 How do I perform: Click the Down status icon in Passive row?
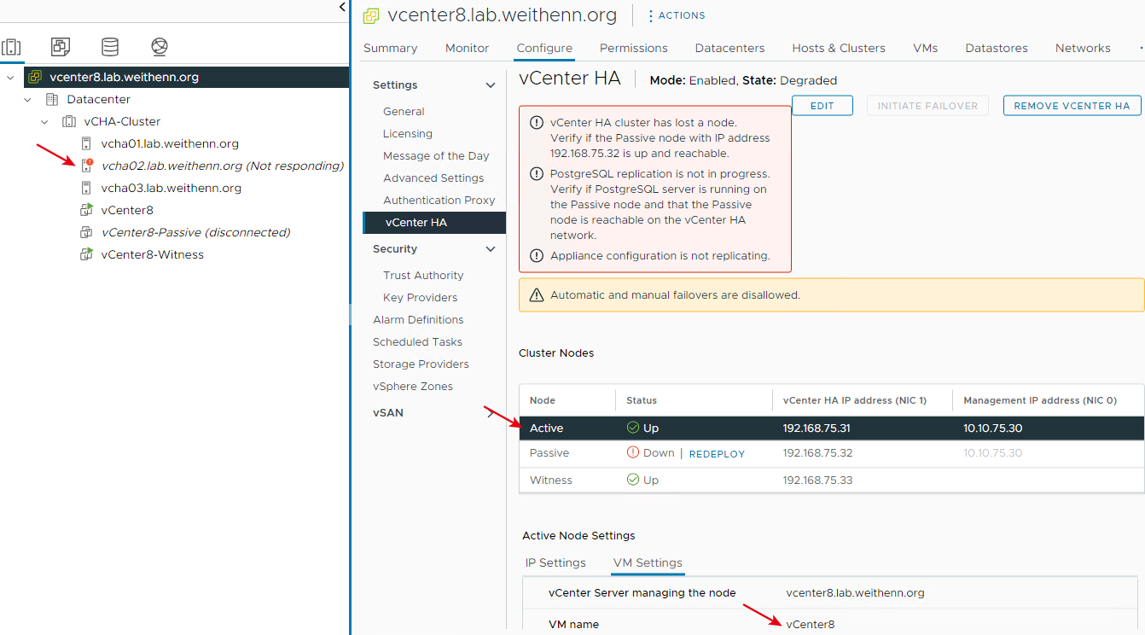pyautogui.click(x=633, y=453)
